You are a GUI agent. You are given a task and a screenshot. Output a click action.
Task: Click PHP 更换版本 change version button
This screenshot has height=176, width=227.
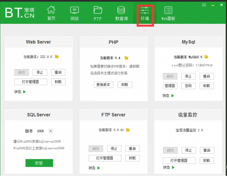pos(104,85)
